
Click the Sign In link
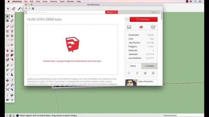point(154,12)
